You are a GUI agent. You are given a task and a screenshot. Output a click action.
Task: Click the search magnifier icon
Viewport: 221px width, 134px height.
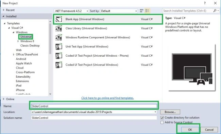coord(215,11)
